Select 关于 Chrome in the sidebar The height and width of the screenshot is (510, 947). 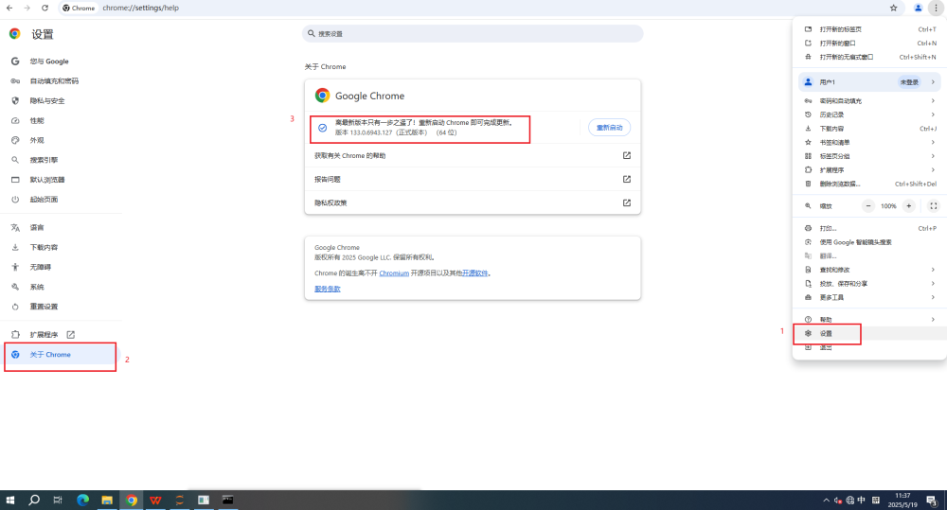tap(61, 354)
